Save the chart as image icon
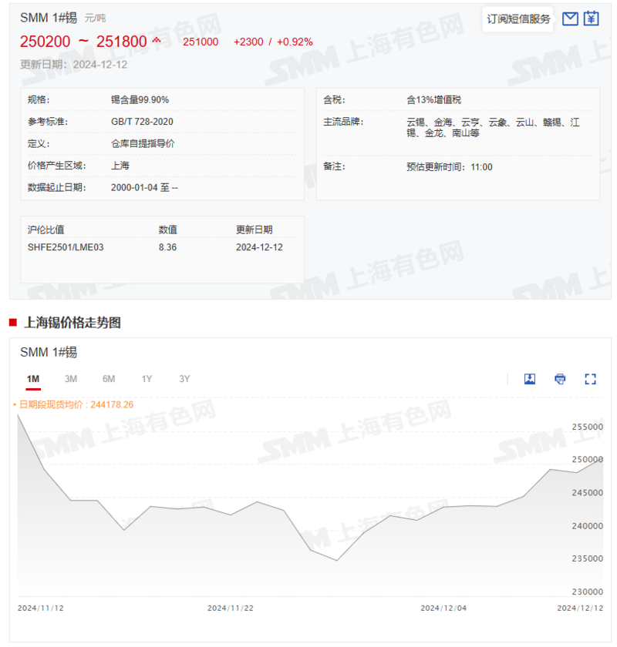This screenshot has width=617, height=647. click(529, 379)
